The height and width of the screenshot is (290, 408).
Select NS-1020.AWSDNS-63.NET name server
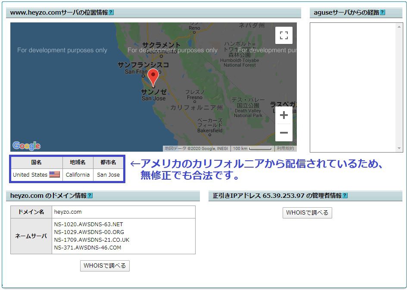[x=88, y=224]
